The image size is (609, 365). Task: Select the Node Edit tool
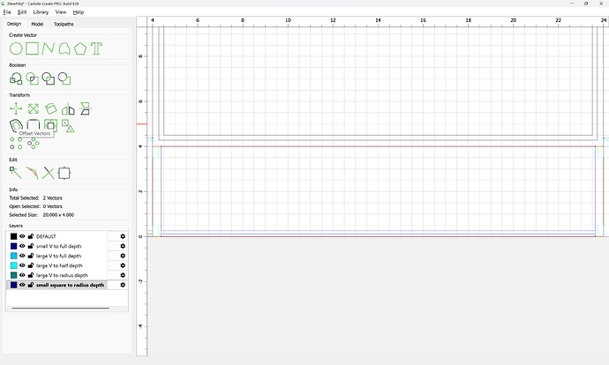point(16,173)
